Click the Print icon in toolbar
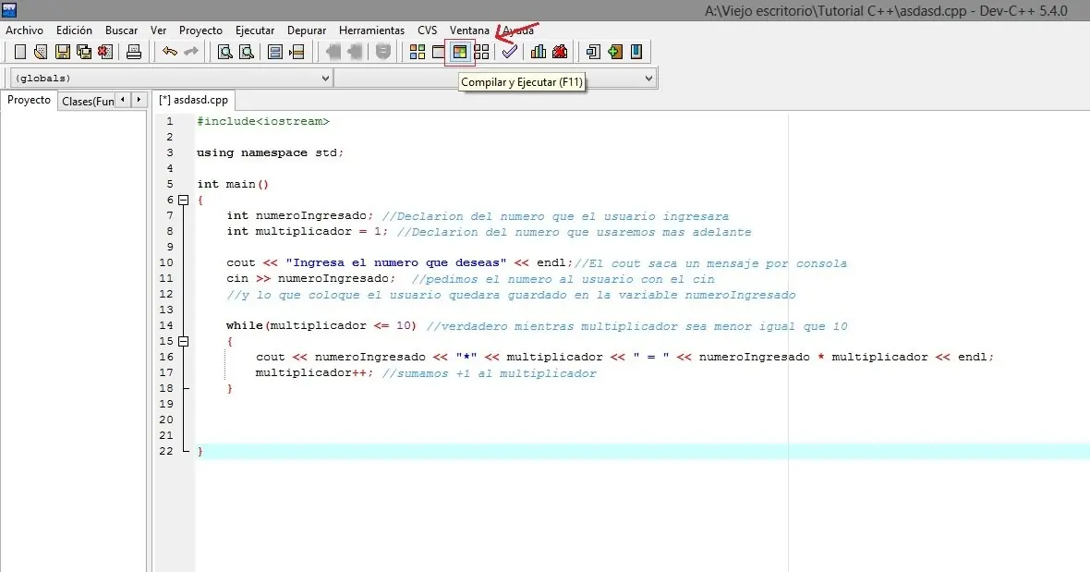Screen dimensions: 1090x572 click(x=134, y=52)
